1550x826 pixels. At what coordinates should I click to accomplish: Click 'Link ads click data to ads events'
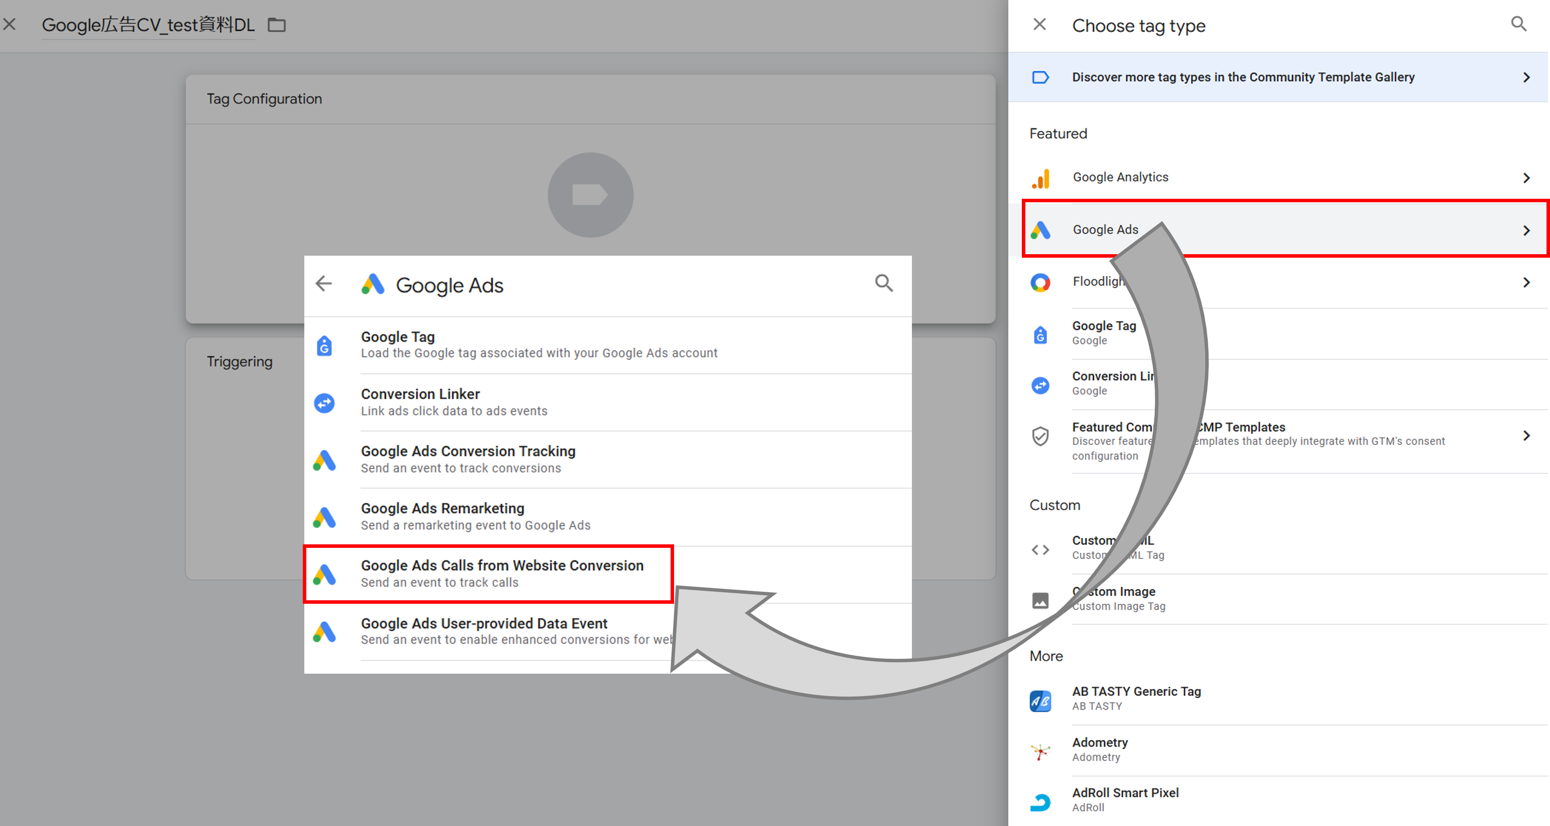[x=454, y=411]
